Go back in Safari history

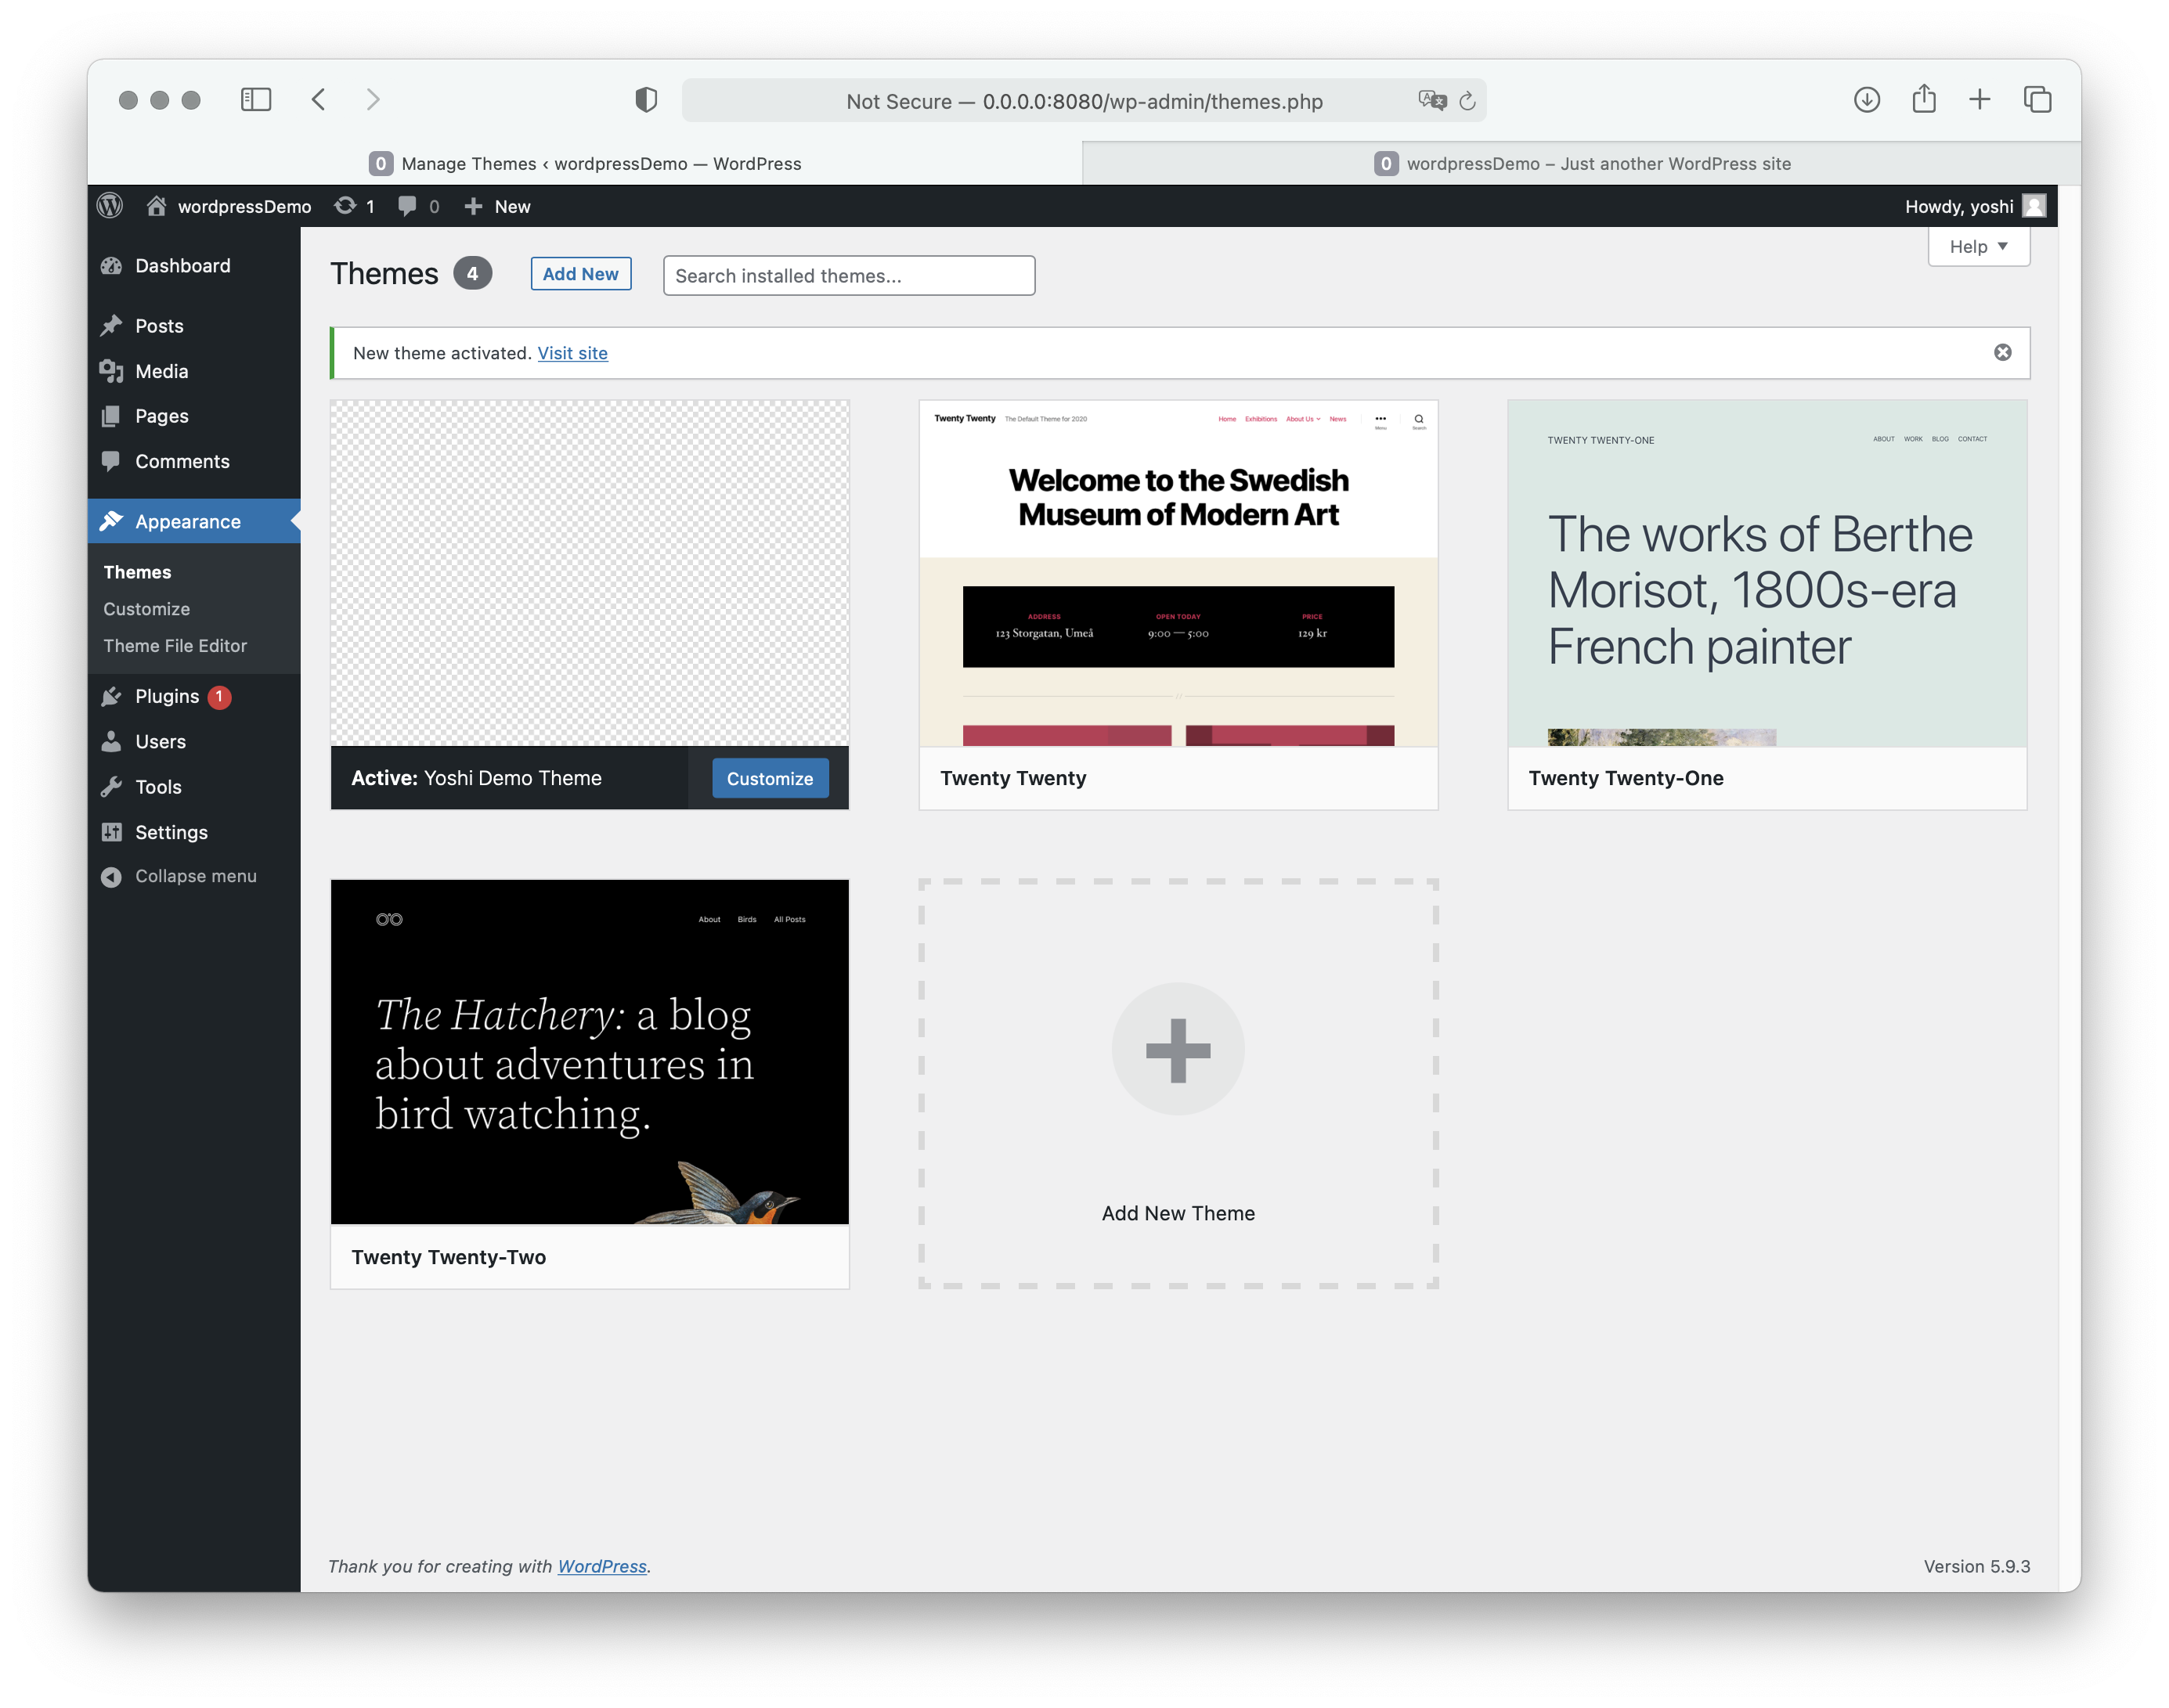[x=318, y=99]
